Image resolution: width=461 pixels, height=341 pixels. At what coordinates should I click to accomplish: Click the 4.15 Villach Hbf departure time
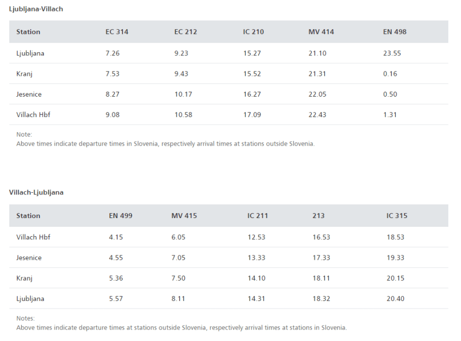(x=116, y=237)
